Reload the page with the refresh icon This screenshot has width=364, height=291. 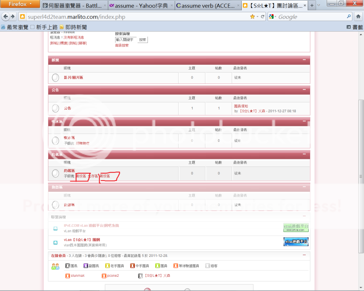[x=263, y=17]
